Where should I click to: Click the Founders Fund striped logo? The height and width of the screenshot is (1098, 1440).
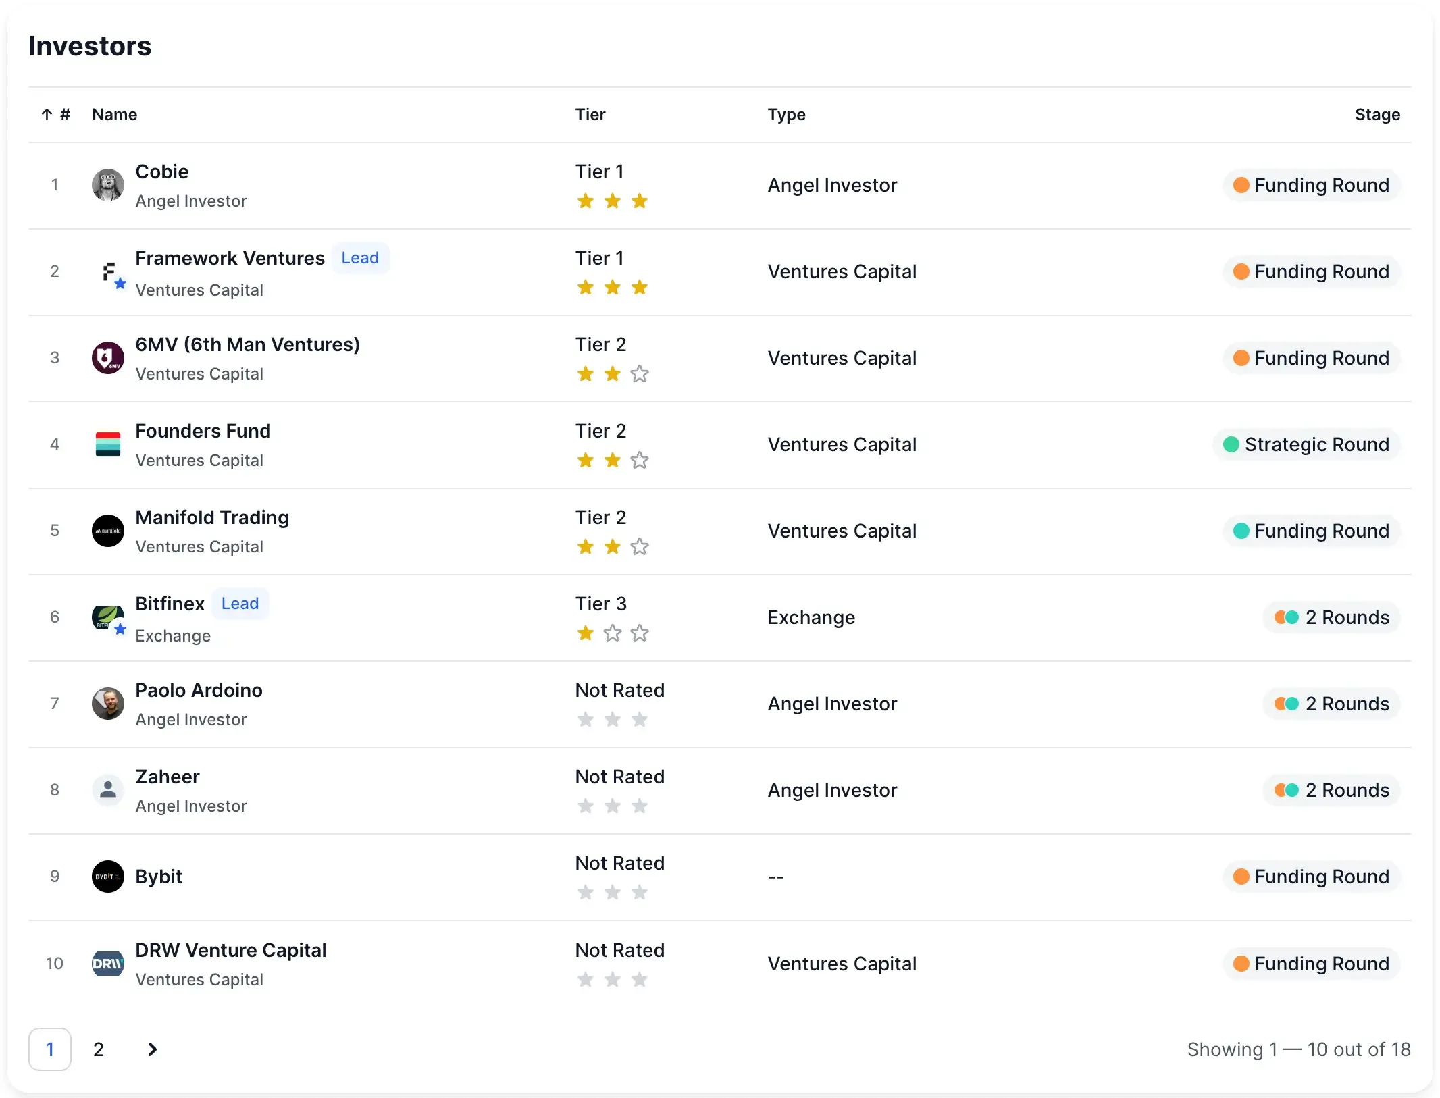click(108, 444)
